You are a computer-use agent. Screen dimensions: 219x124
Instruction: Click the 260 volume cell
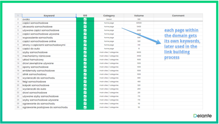pos(139,89)
